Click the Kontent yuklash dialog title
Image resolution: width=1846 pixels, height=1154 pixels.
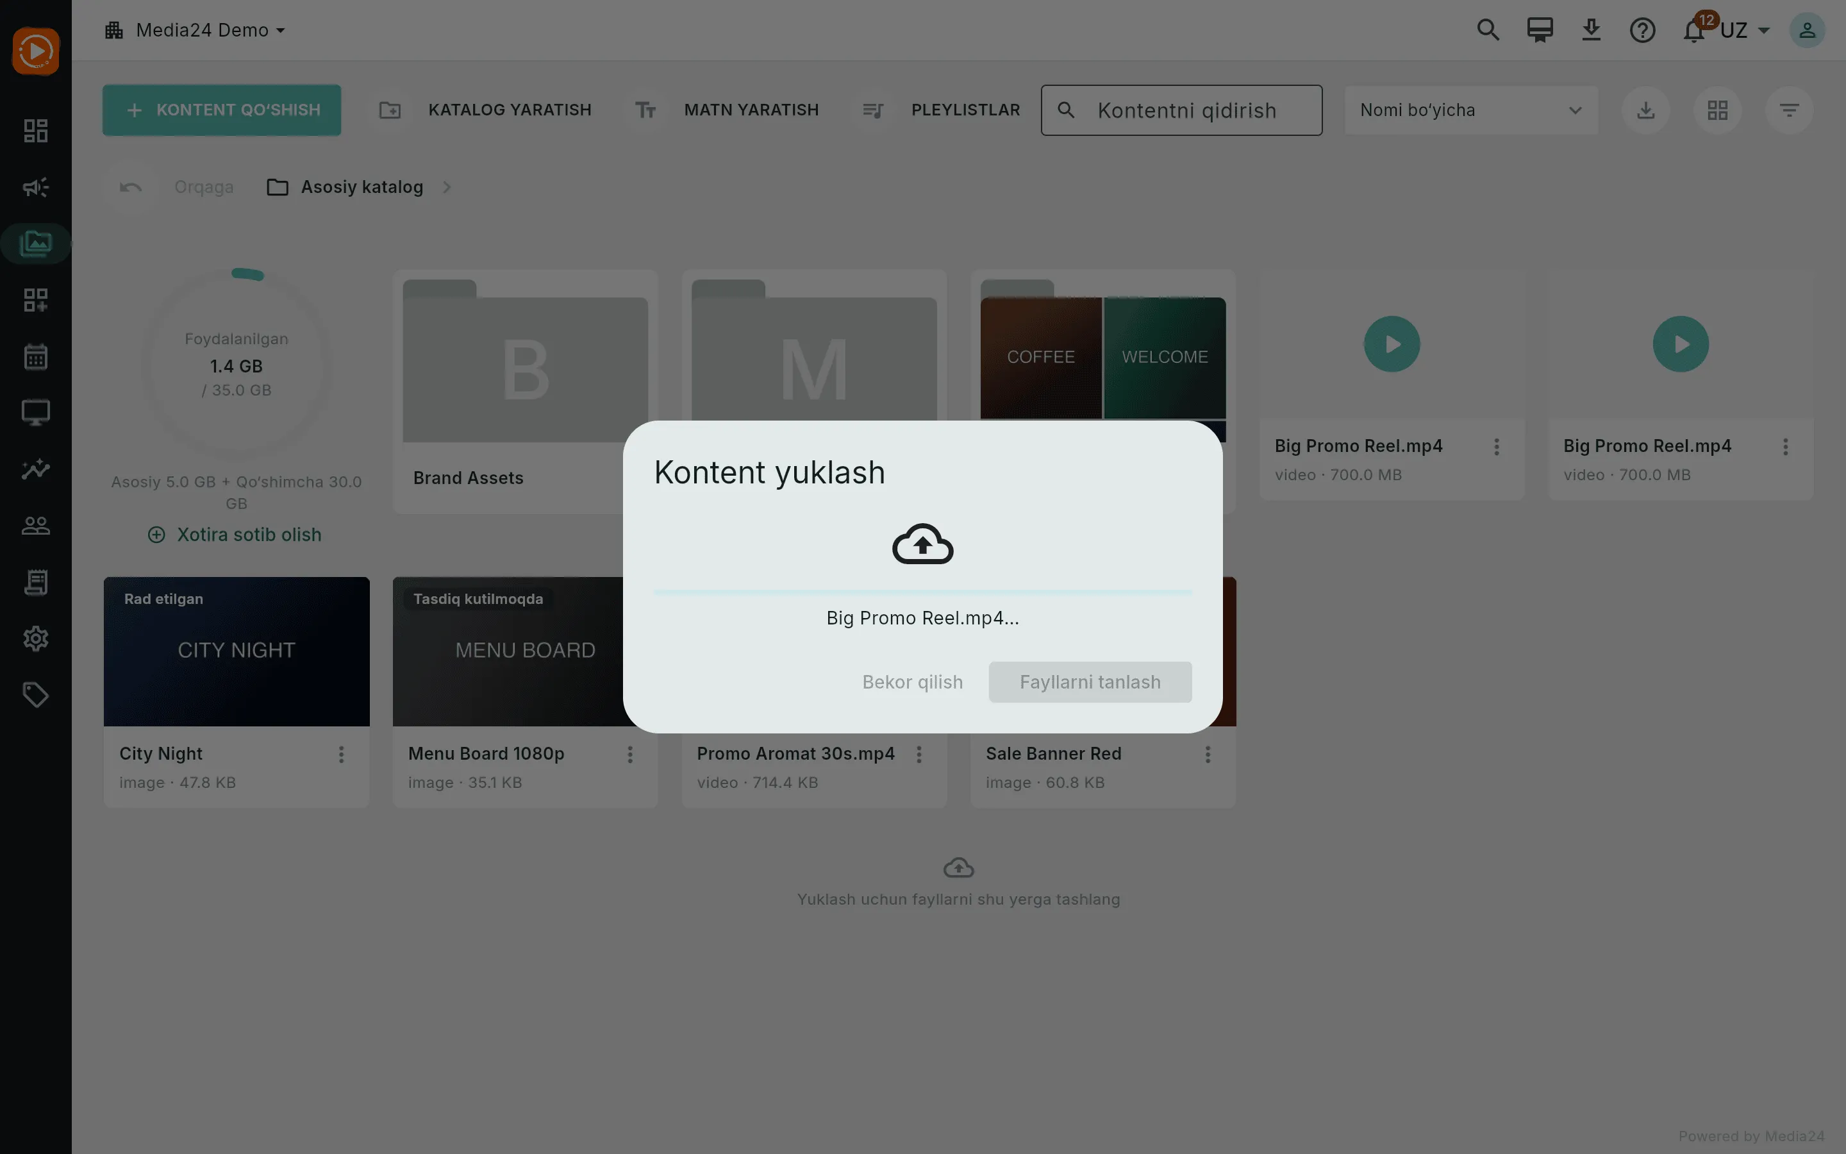(x=770, y=472)
